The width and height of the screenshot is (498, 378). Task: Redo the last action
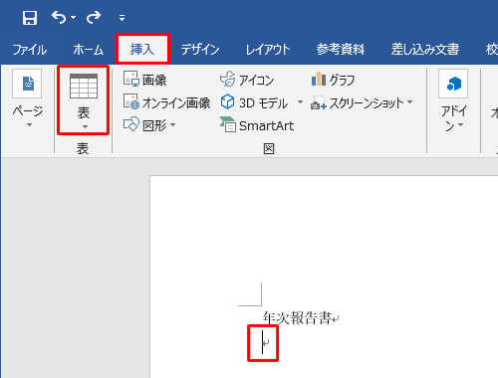click(94, 17)
